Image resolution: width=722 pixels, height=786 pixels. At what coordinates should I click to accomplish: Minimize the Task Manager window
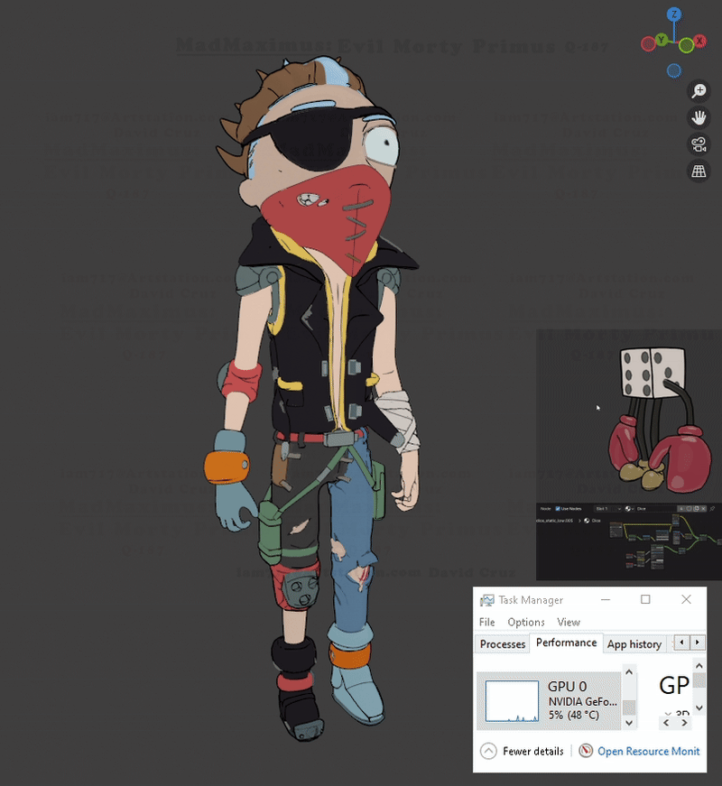[606, 599]
